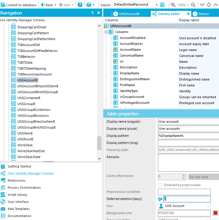This screenshot has height=220, width=219.
Task: Click the Preprocessor condition field
Action: click(x=184, y=192)
